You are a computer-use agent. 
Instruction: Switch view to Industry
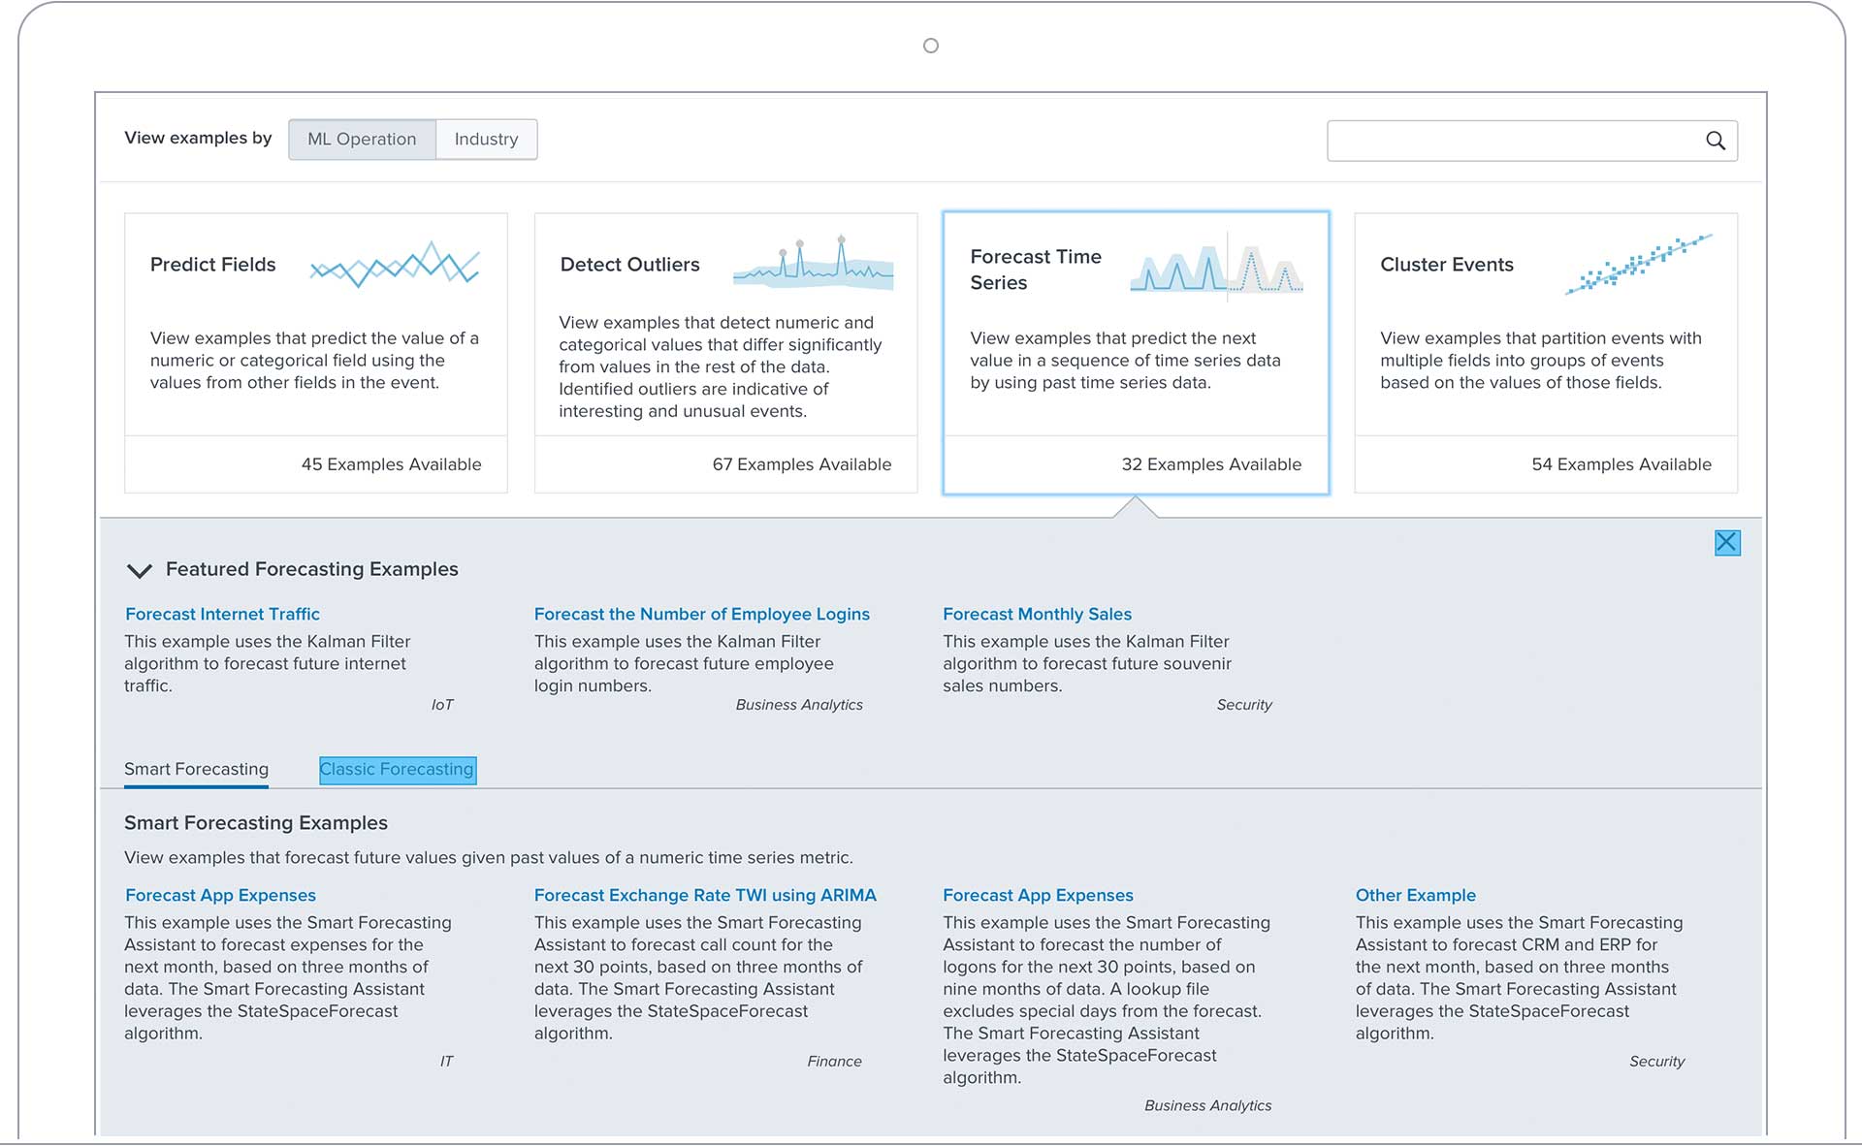486,139
